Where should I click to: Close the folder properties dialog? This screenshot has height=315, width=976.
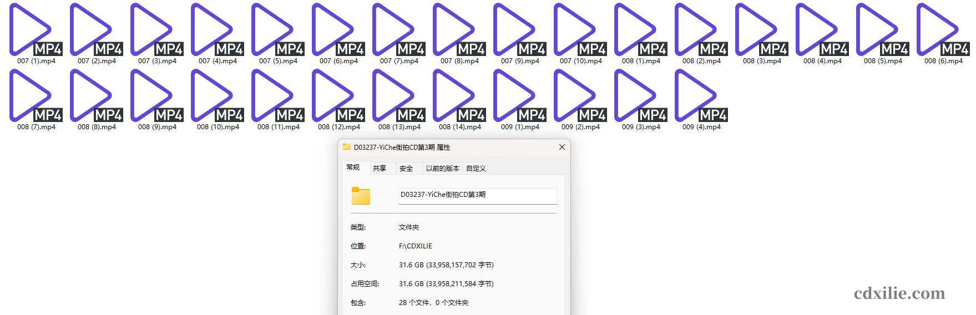pyautogui.click(x=562, y=147)
